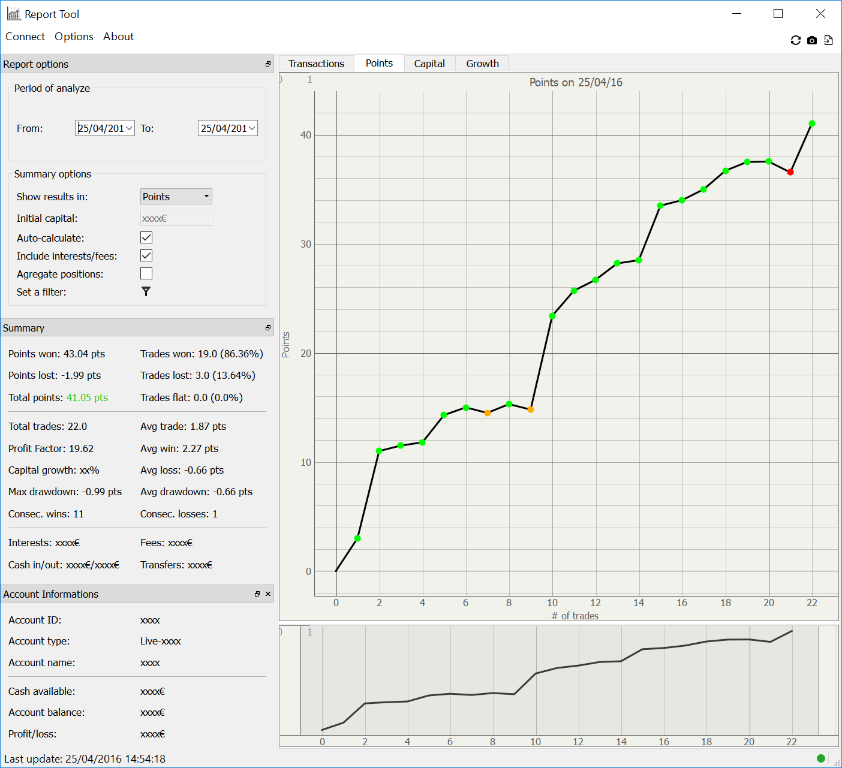
Task: Open the Connect menu
Action: click(x=25, y=37)
